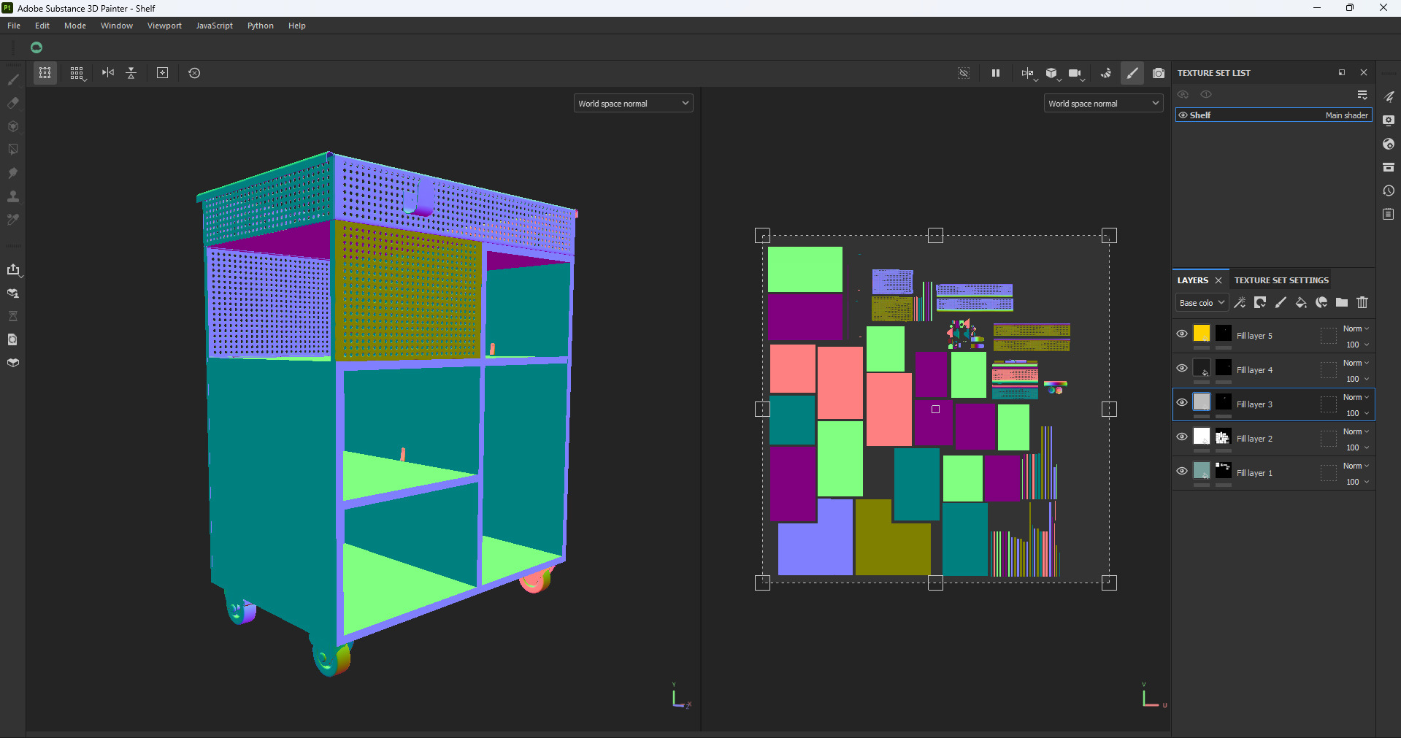Toggle the 3D/2D split view icon
This screenshot has height=738, width=1401.
pyautogui.click(x=1028, y=73)
